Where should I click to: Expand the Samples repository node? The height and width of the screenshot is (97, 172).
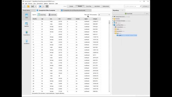[113, 19]
